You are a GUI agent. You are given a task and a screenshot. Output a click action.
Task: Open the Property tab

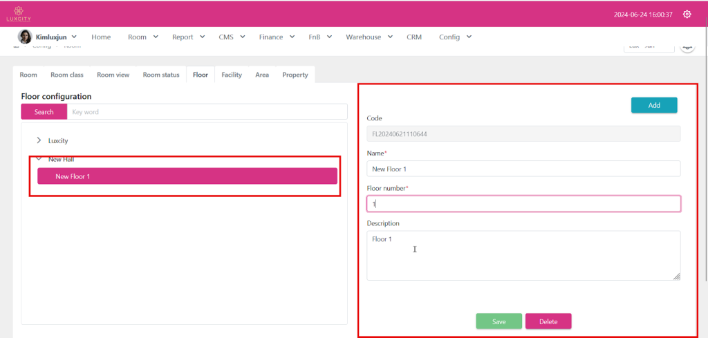click(295, 75)
